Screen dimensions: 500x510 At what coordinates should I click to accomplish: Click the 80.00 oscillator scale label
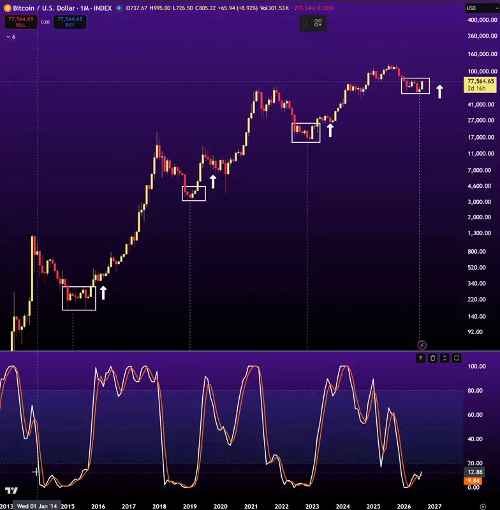[x=475, y=390]
